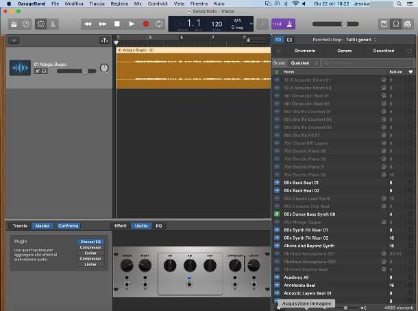Viewport: 418px width, 311px height.
Task: Open the Library panel
Action: (14, 24)
